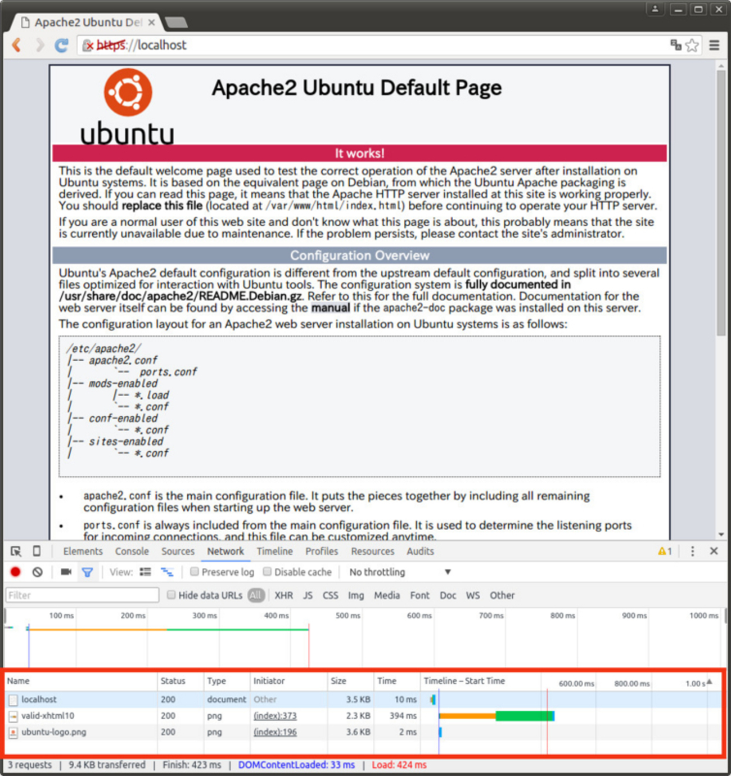The height and width of the screenshot is (776, 731).
Task: Filter requests by JS
Action: coord(308,595)
